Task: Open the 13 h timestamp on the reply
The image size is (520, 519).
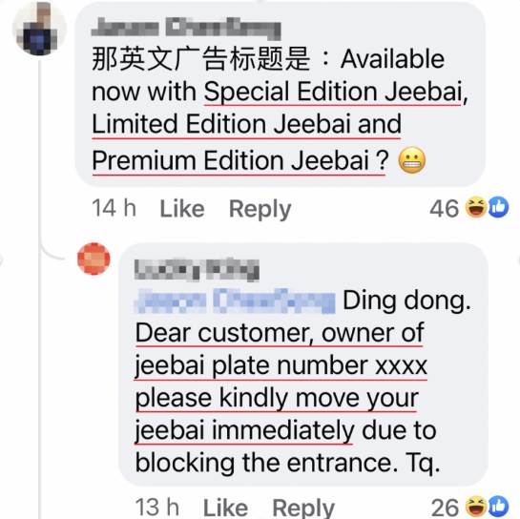Action: click(157, 508)
